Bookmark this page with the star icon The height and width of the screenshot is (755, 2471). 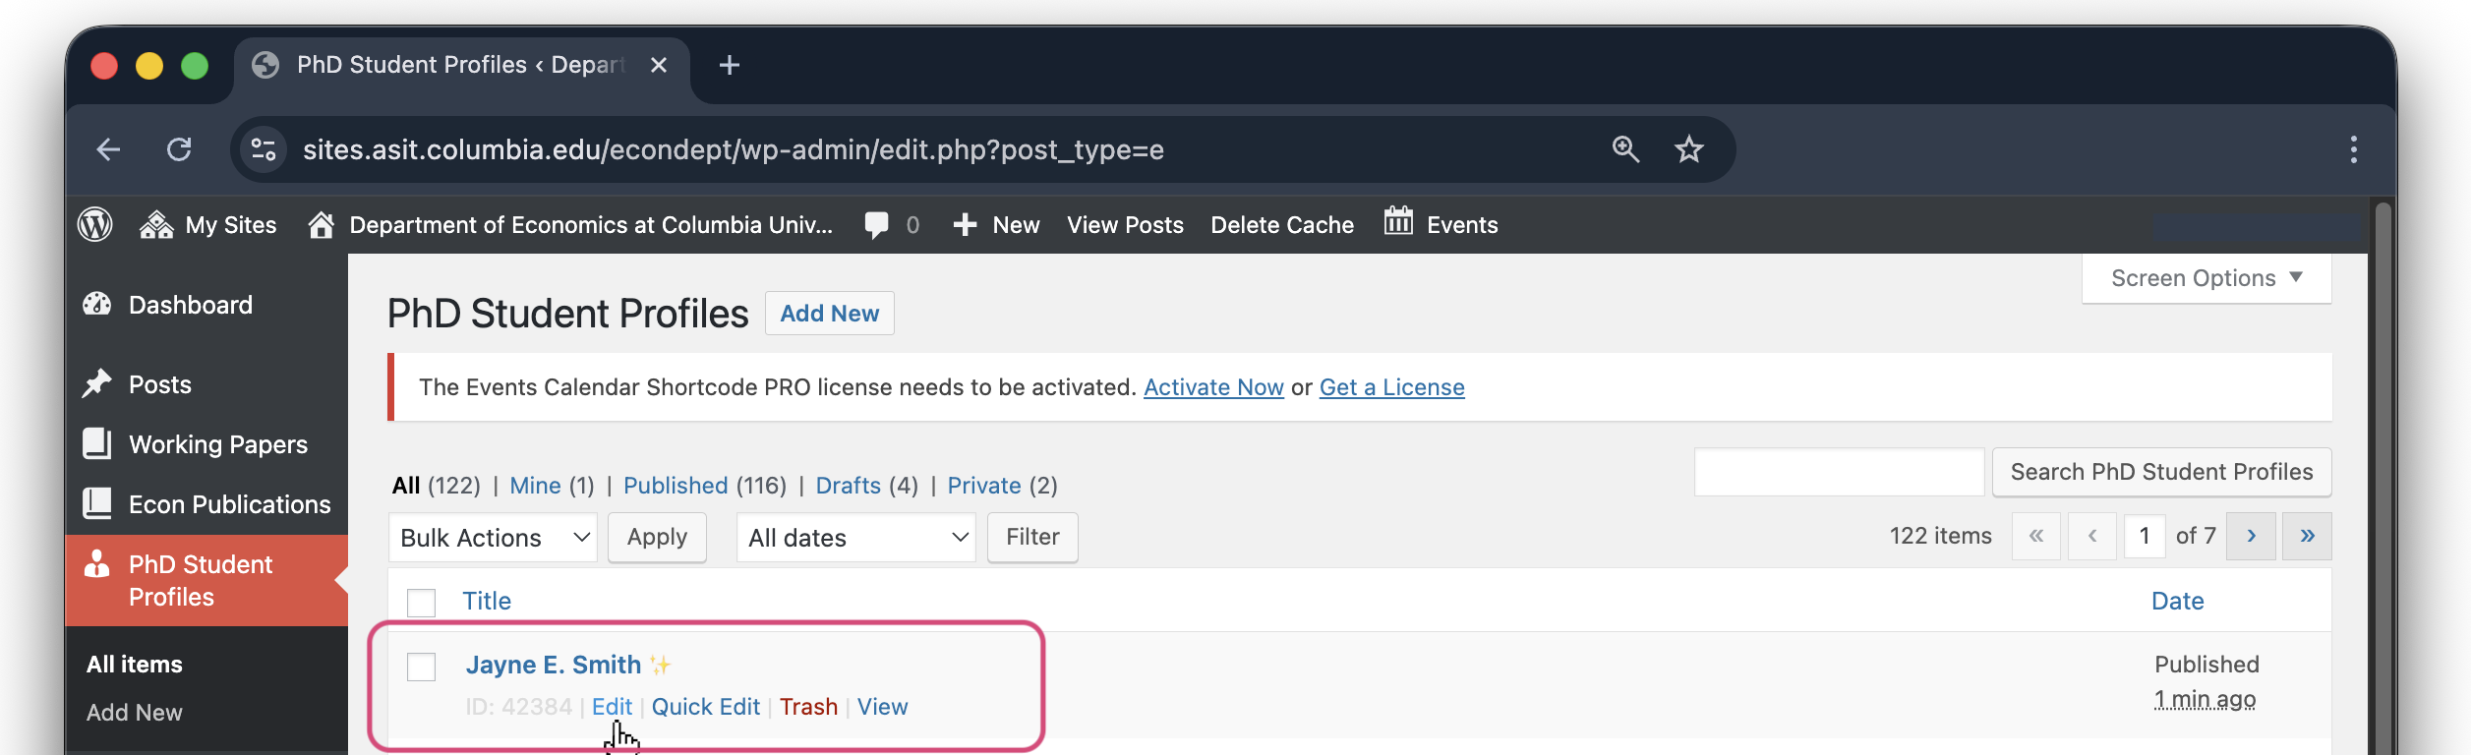[1688, 149]
